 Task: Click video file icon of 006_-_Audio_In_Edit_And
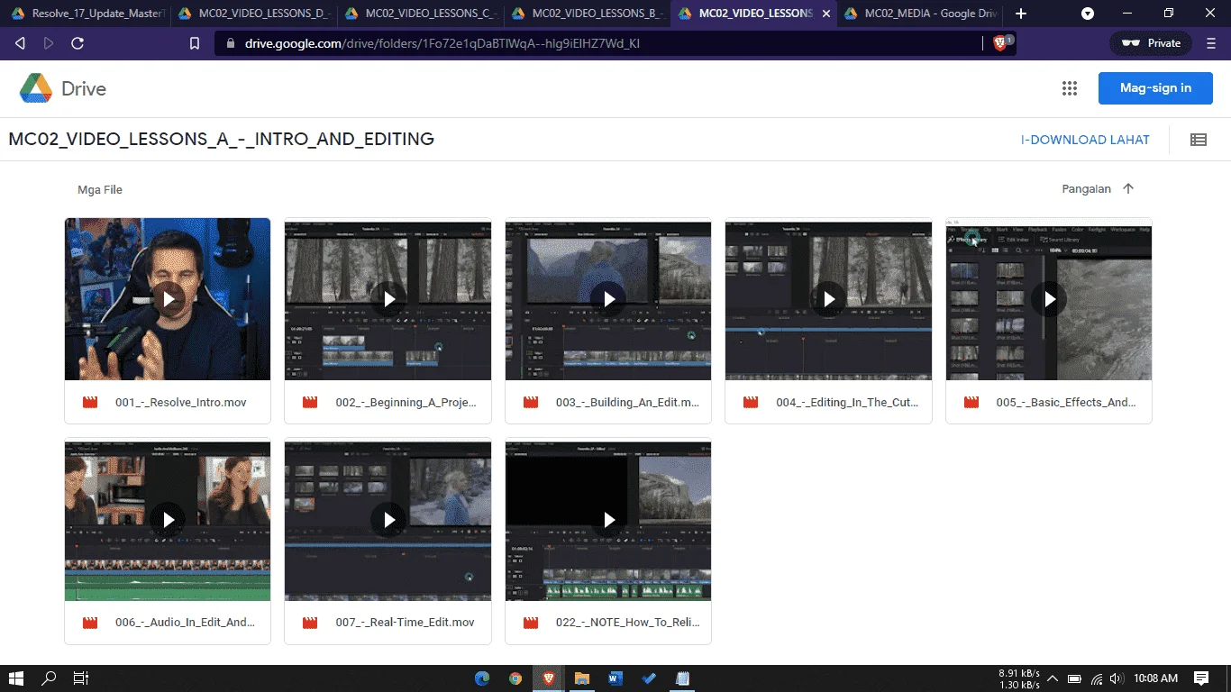[x=90, y=623]
